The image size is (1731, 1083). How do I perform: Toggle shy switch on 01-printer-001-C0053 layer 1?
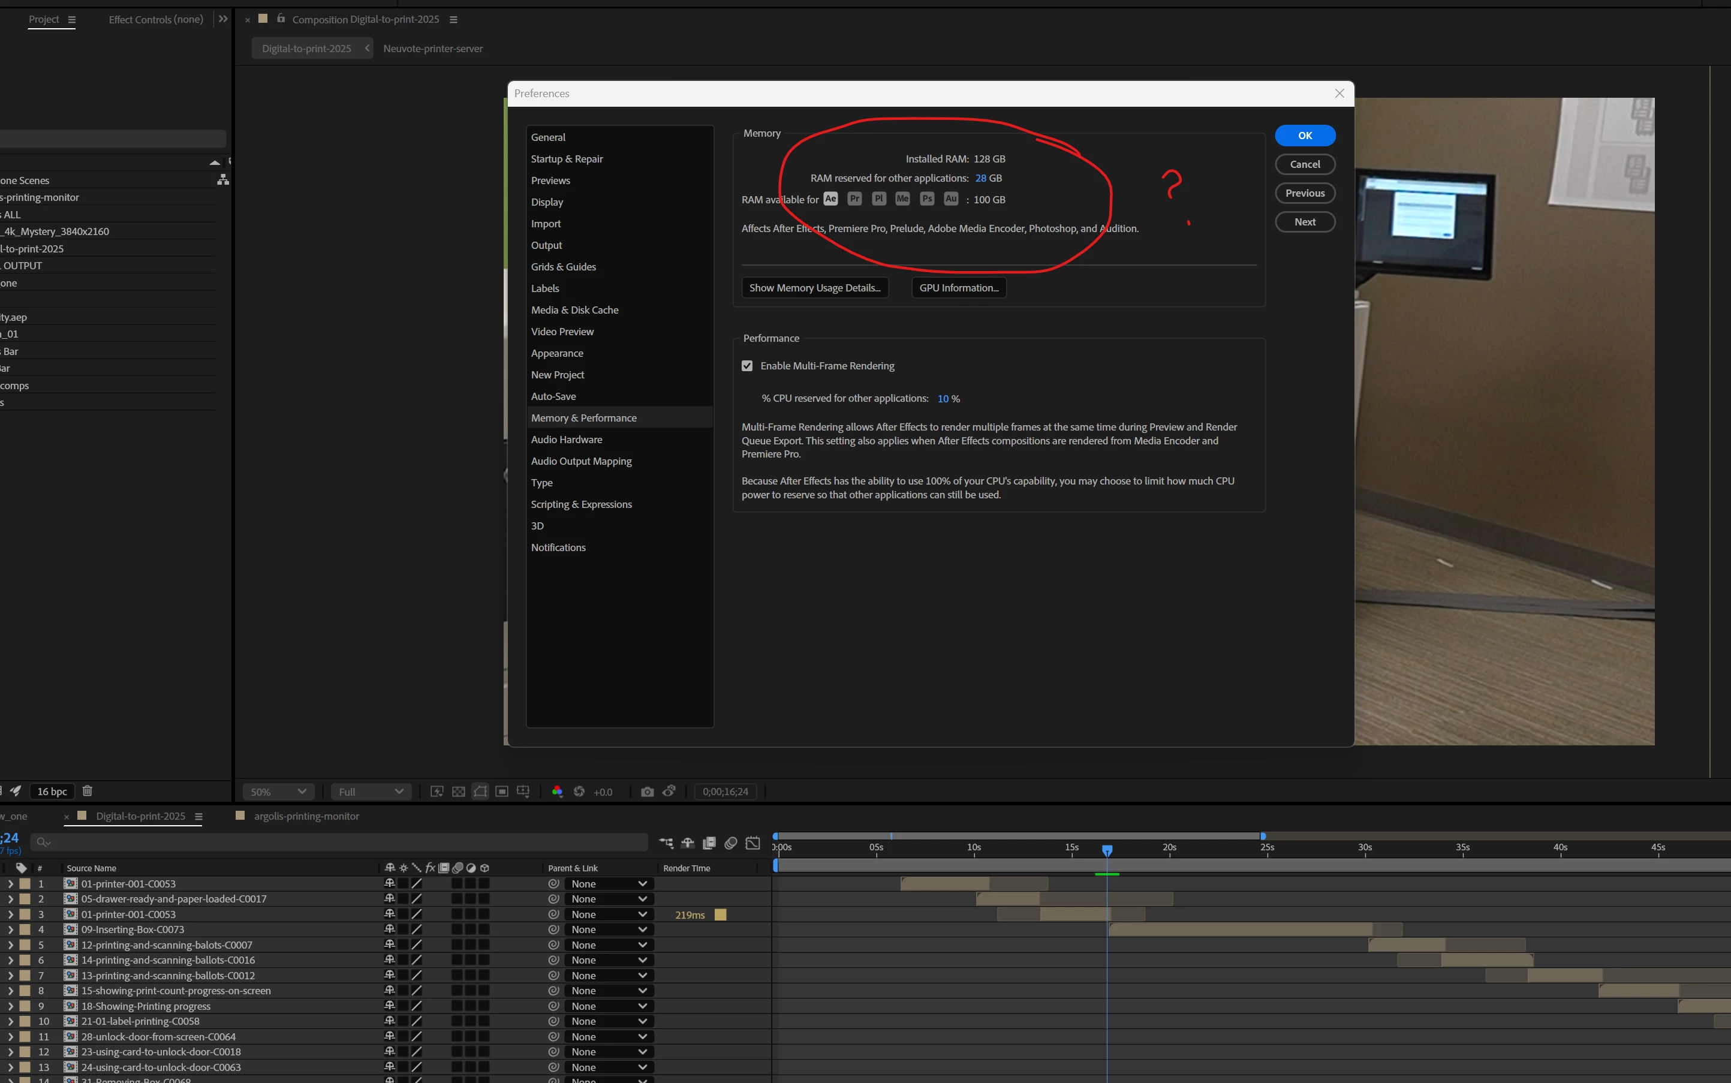(390, 884)
